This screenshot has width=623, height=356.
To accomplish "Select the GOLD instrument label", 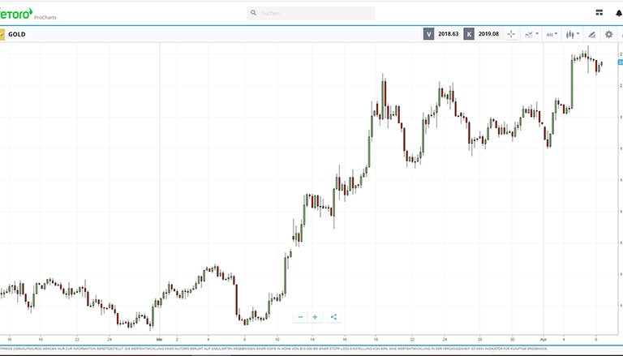I will tap(17, 34).
